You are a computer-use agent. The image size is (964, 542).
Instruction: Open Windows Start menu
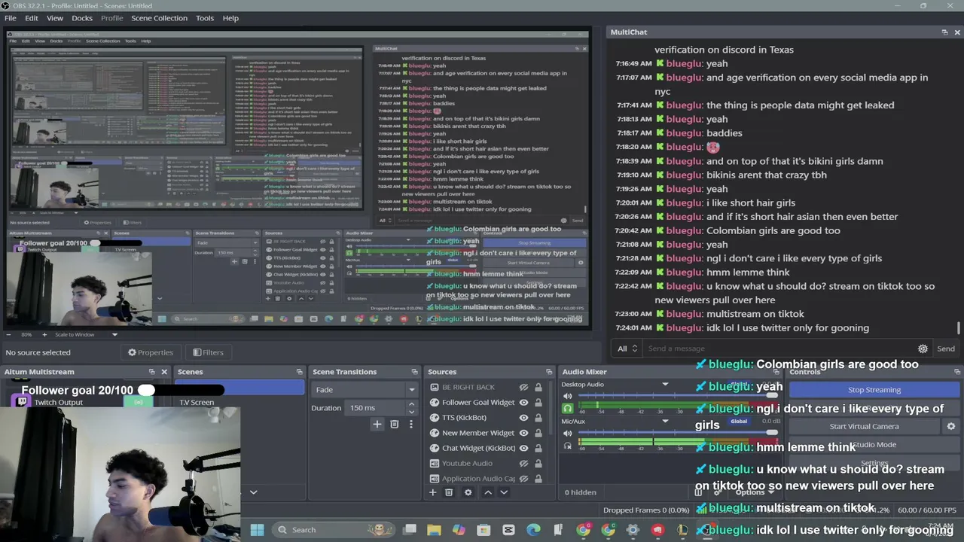(257, 530)
